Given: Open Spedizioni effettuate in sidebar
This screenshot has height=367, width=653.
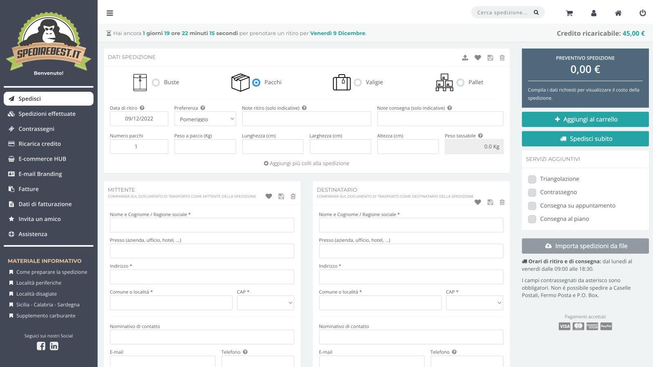Looking at the screenshot, I should coord(47,114).
